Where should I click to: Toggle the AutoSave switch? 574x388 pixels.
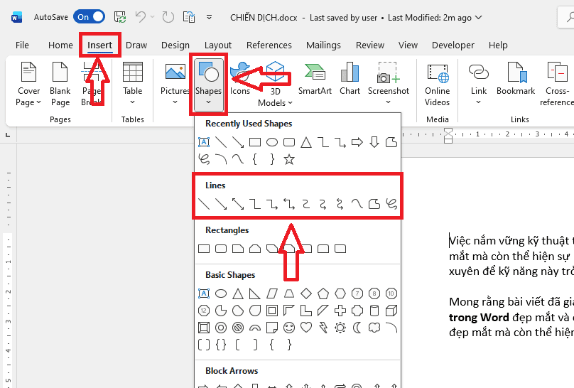coord(89,16)
